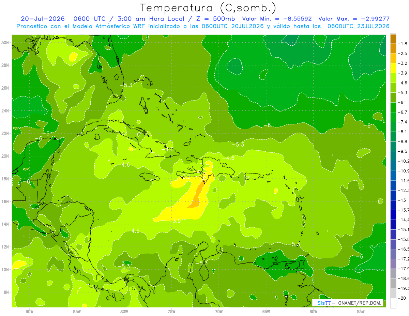Click the "55W" longitude axis label
Viewport: 409px width, 316px height.
[x=361, y=312]
